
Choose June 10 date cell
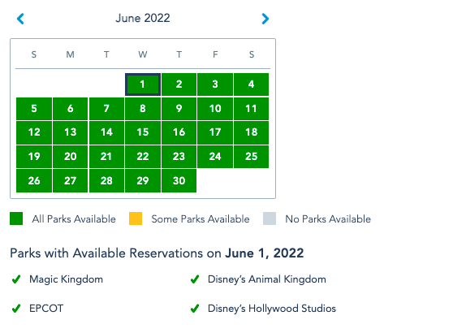(x=215, y=109)
